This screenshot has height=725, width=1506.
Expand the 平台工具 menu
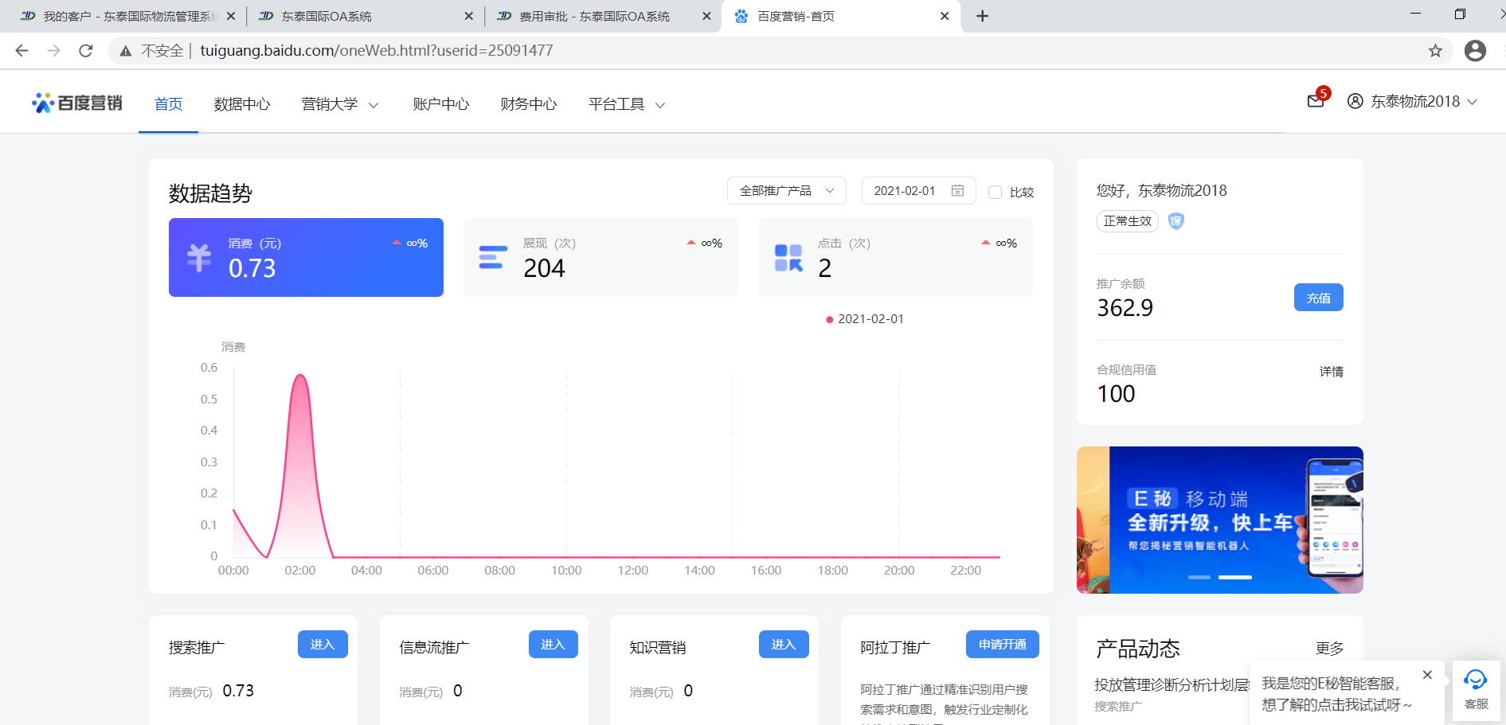point(626,104)
